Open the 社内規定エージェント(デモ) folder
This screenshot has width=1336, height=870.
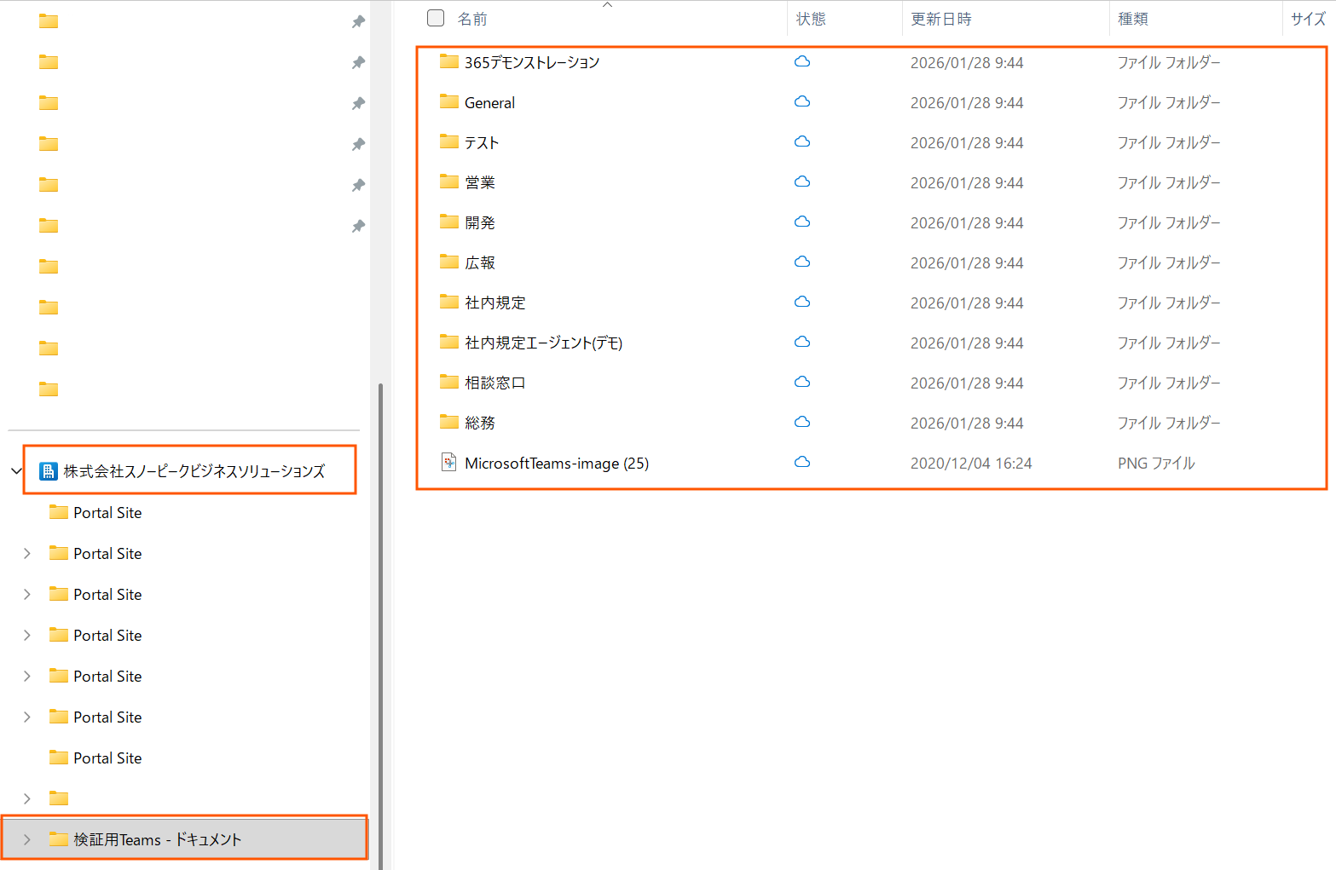543,343
